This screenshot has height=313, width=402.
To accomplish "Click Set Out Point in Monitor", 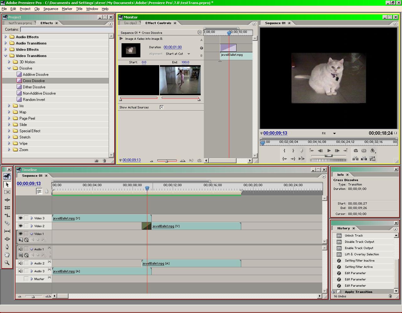I will (293, 151).
